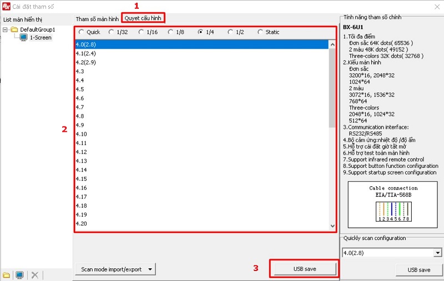Click the cable connection EIA/TIA-568B diagram

393,205
